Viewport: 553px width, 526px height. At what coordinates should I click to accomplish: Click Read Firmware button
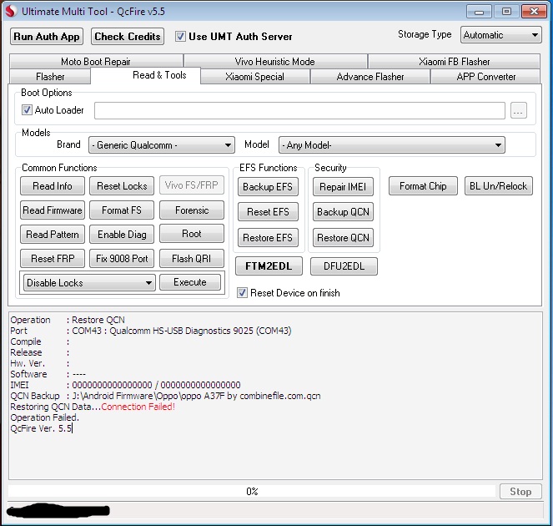53,210
